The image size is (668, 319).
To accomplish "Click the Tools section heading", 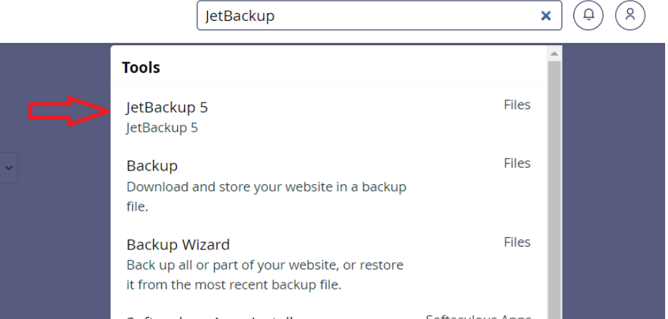I will [x=141, y=67].
